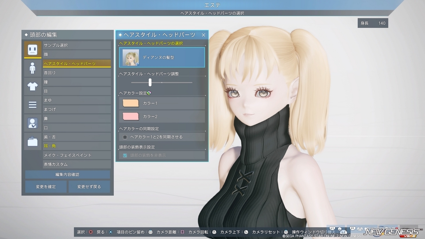Image resolution: width=425 pixels, height=239 pixels.
Task: Click the hair adjustment slider handle
Action: click(150, 82)
